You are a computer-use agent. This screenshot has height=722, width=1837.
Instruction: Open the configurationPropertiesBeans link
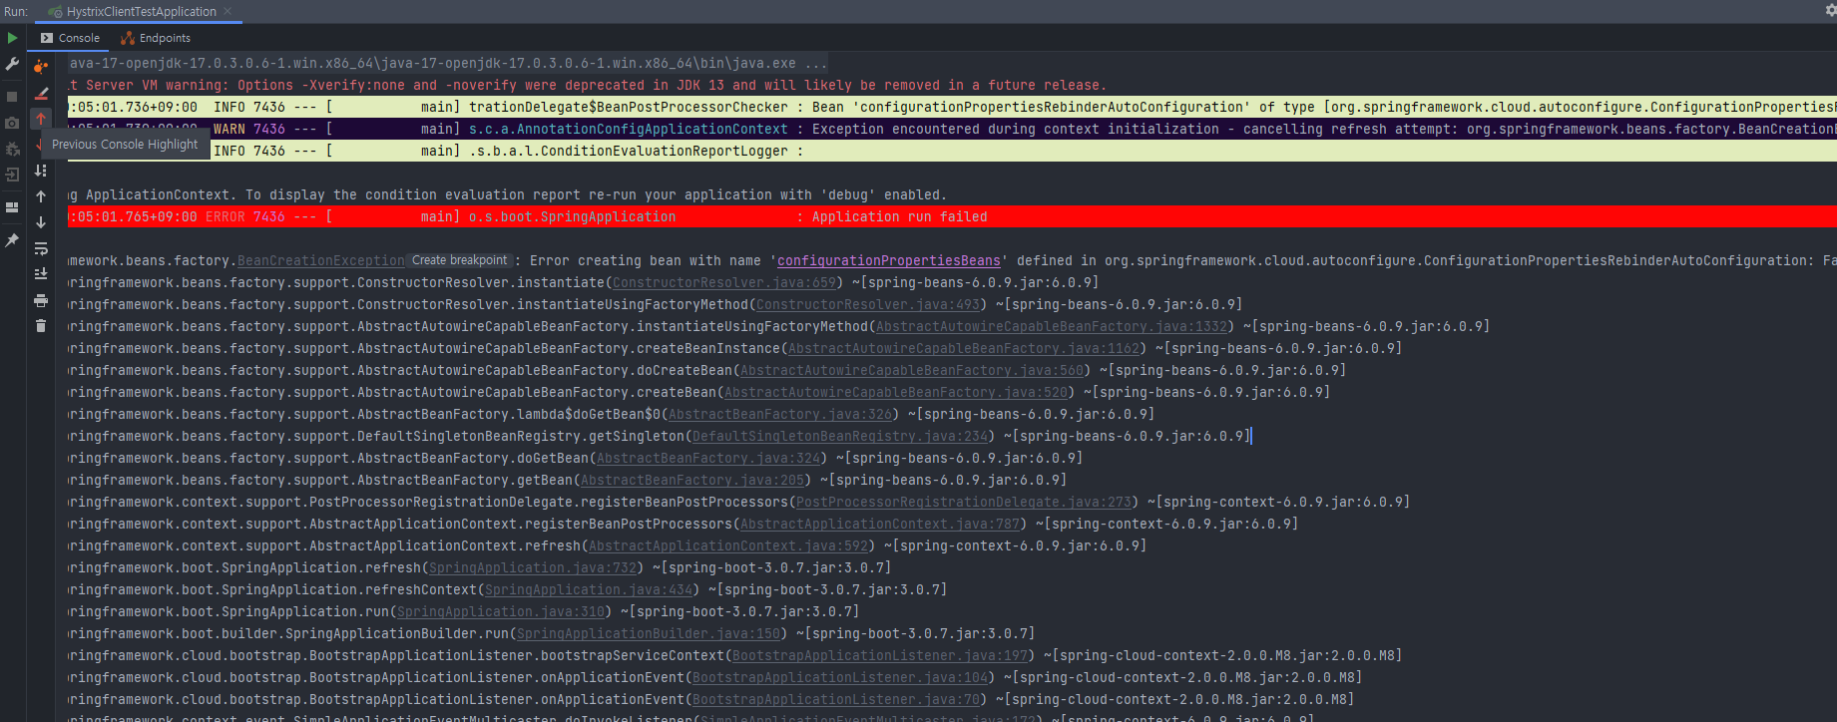point(889,261)
